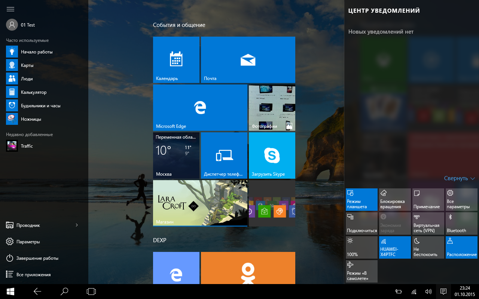Close the action center via taskbar icon
Image resolution: width=479 pixels, height=299 pixels.
pos(443,292)
